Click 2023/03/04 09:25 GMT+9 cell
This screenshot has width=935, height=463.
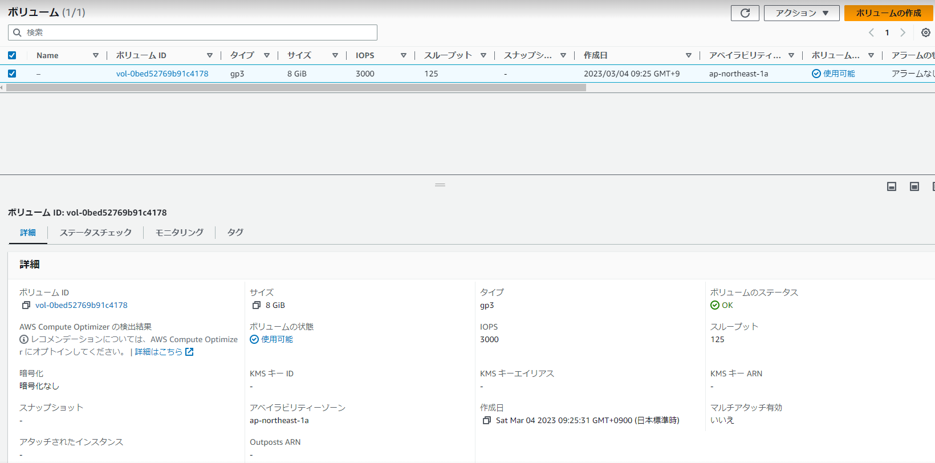coord(632,74)
